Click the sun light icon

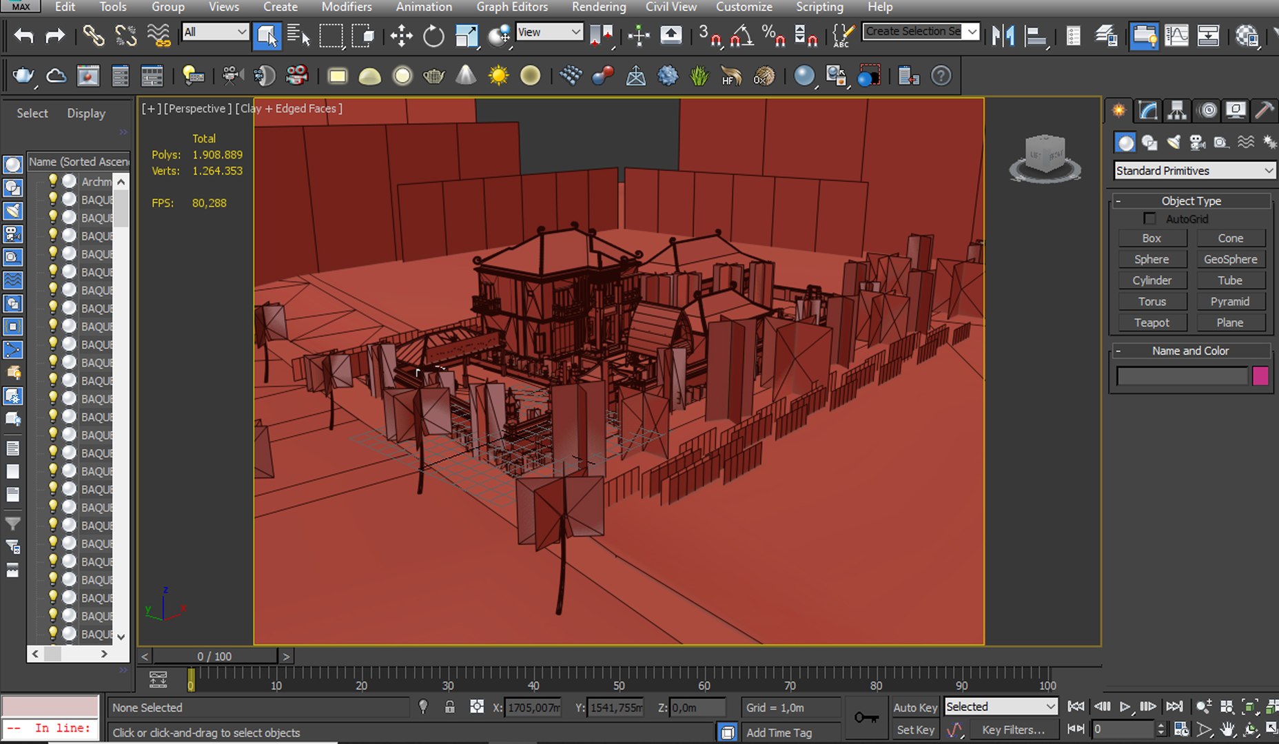click(498, 75)
